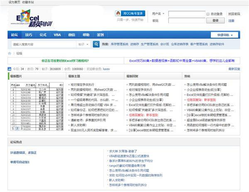Open the VBA navigation item
Screen dimensions: 249x192
coord(57,35)
